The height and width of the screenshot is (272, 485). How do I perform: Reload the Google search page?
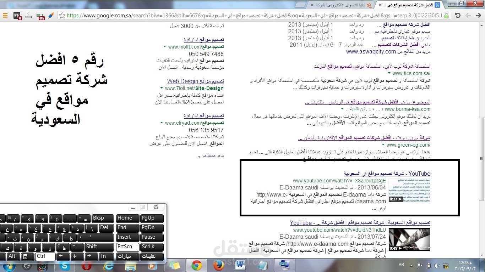(x=458, y=16)
